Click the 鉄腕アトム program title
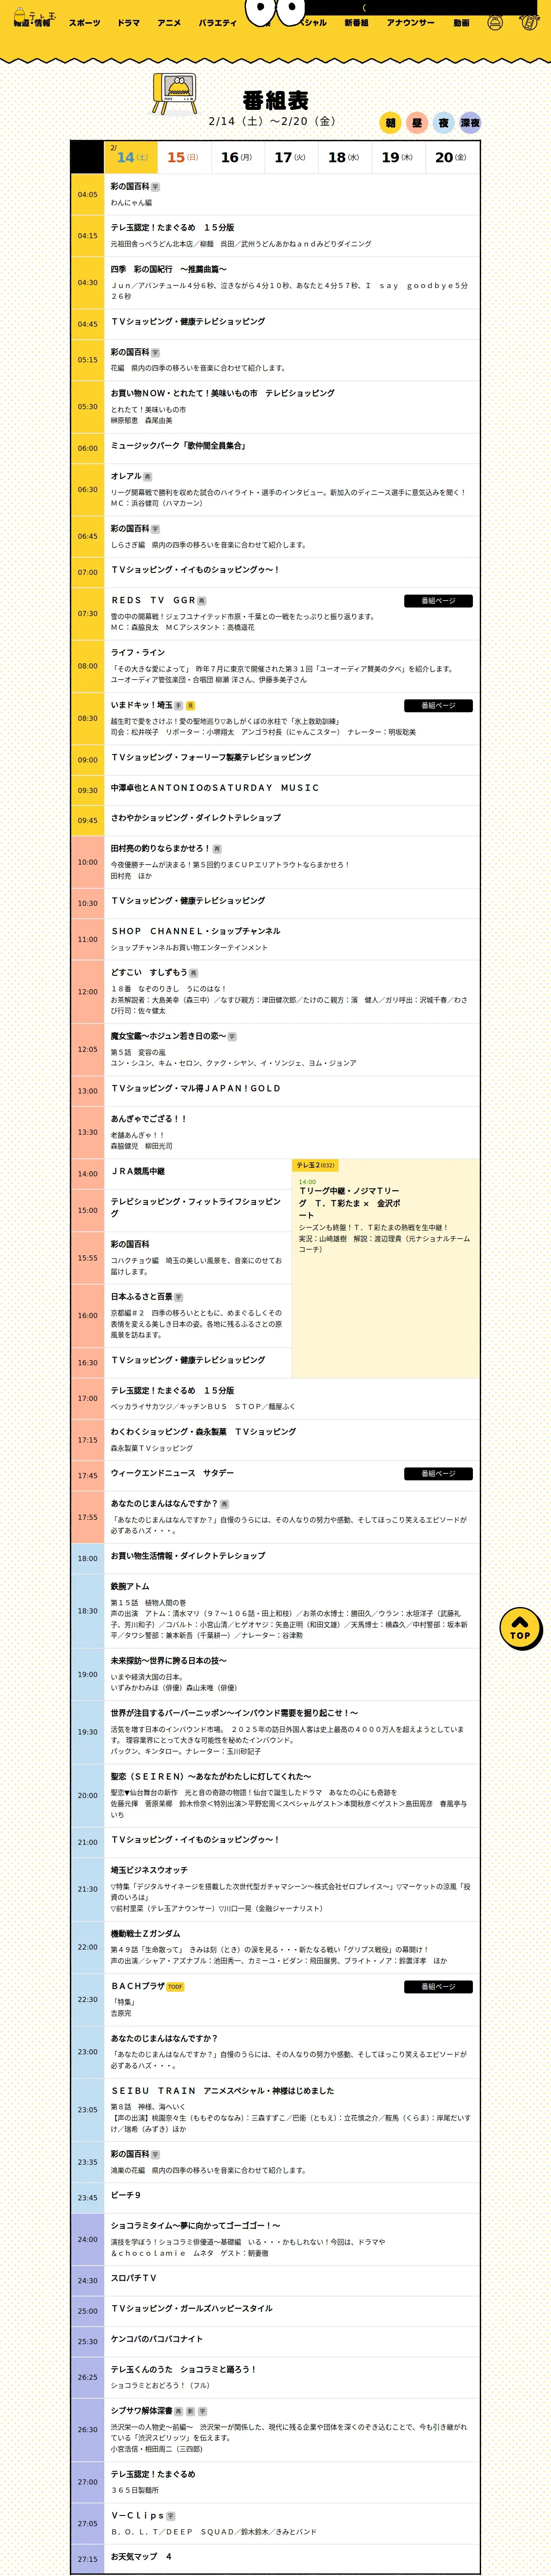Screen dimensions: 551x2576 (130, 1586)
